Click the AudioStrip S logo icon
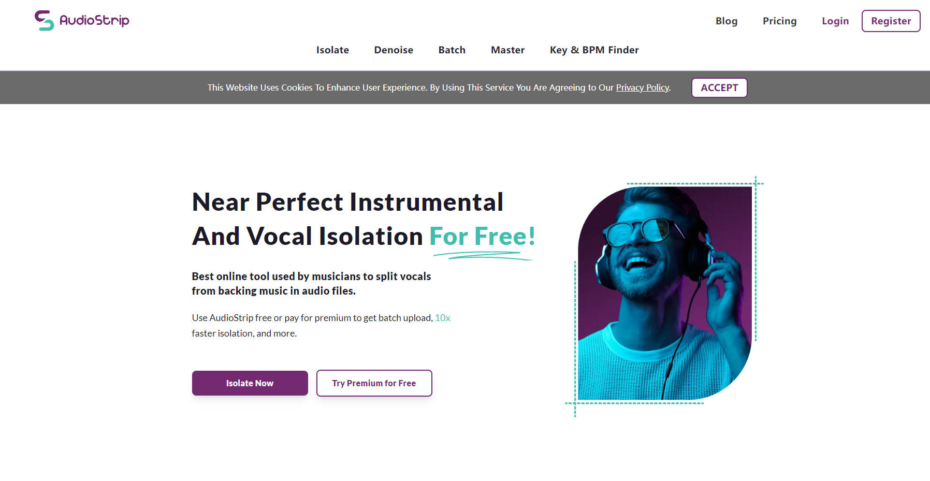Image resolution: width=930 pixels, height=481 pixels. click(x=44, y=21)
